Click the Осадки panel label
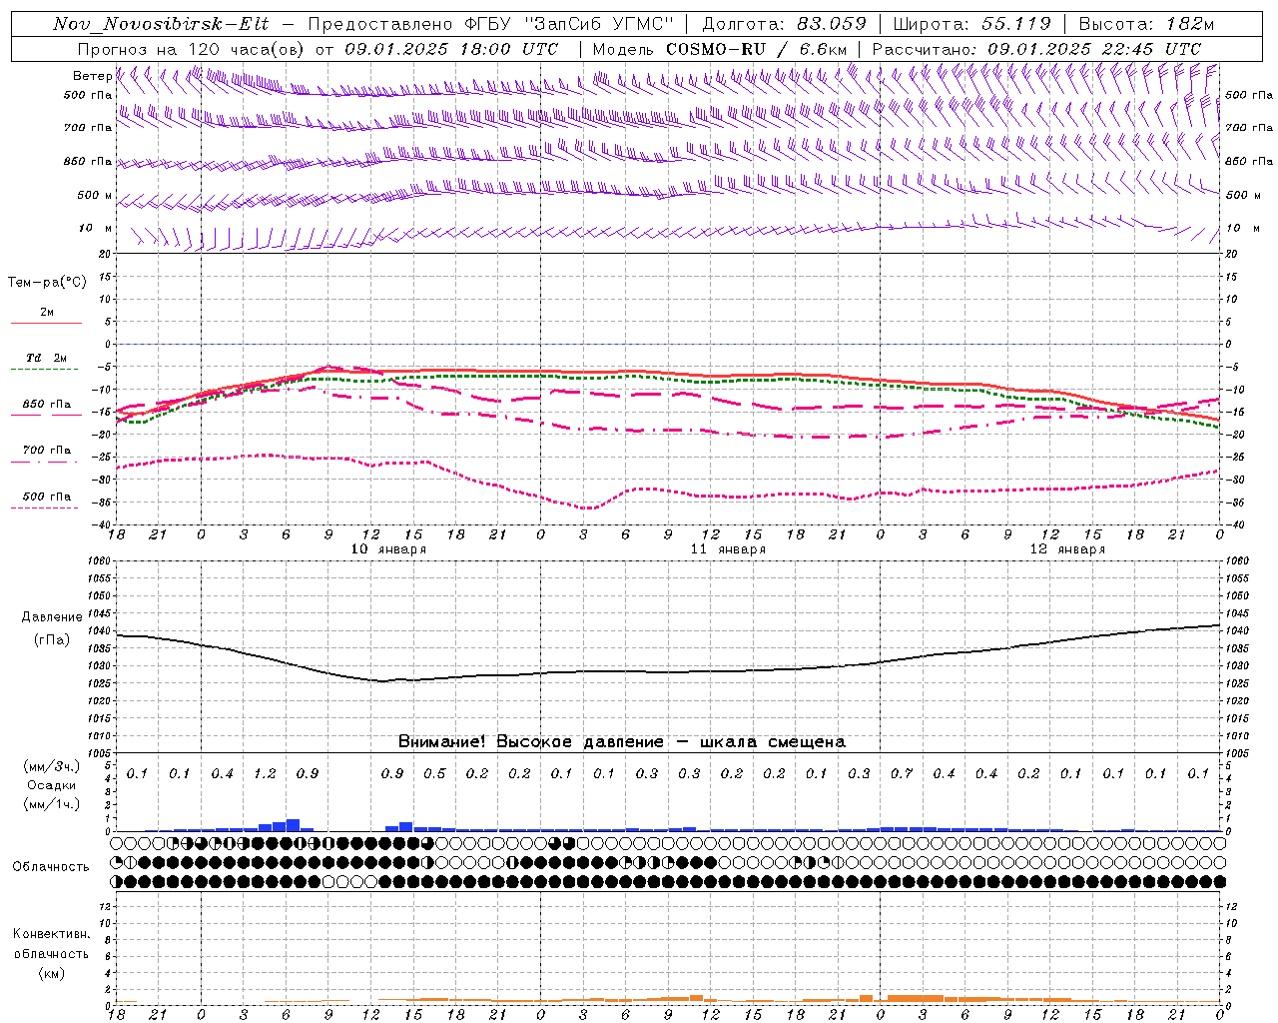Screen dimensions: 1278x1023 point(52,785)
